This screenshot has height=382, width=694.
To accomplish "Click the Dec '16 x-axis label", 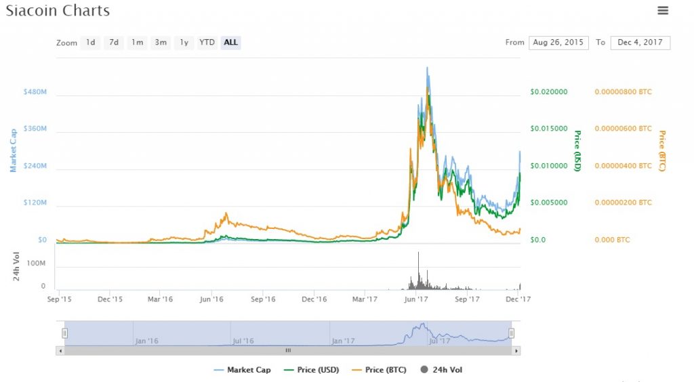I will pyautogui.click(x=314, y=299).
